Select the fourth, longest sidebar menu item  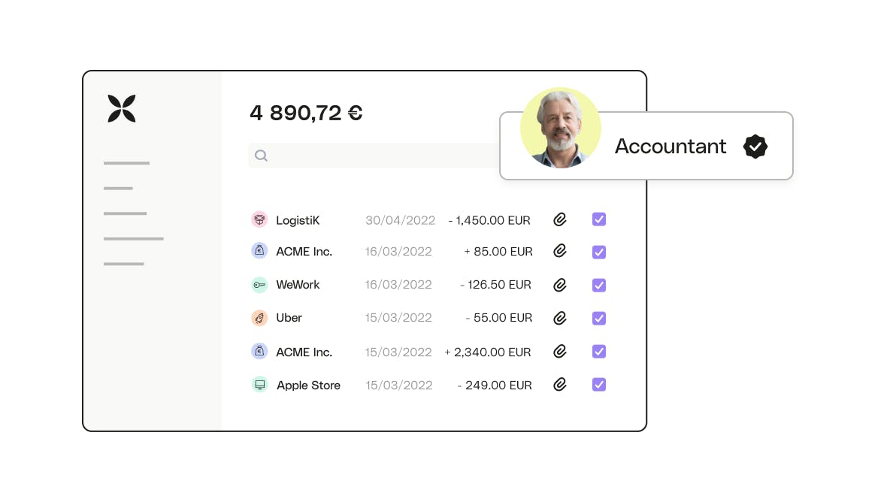click(x=134, y=239)
